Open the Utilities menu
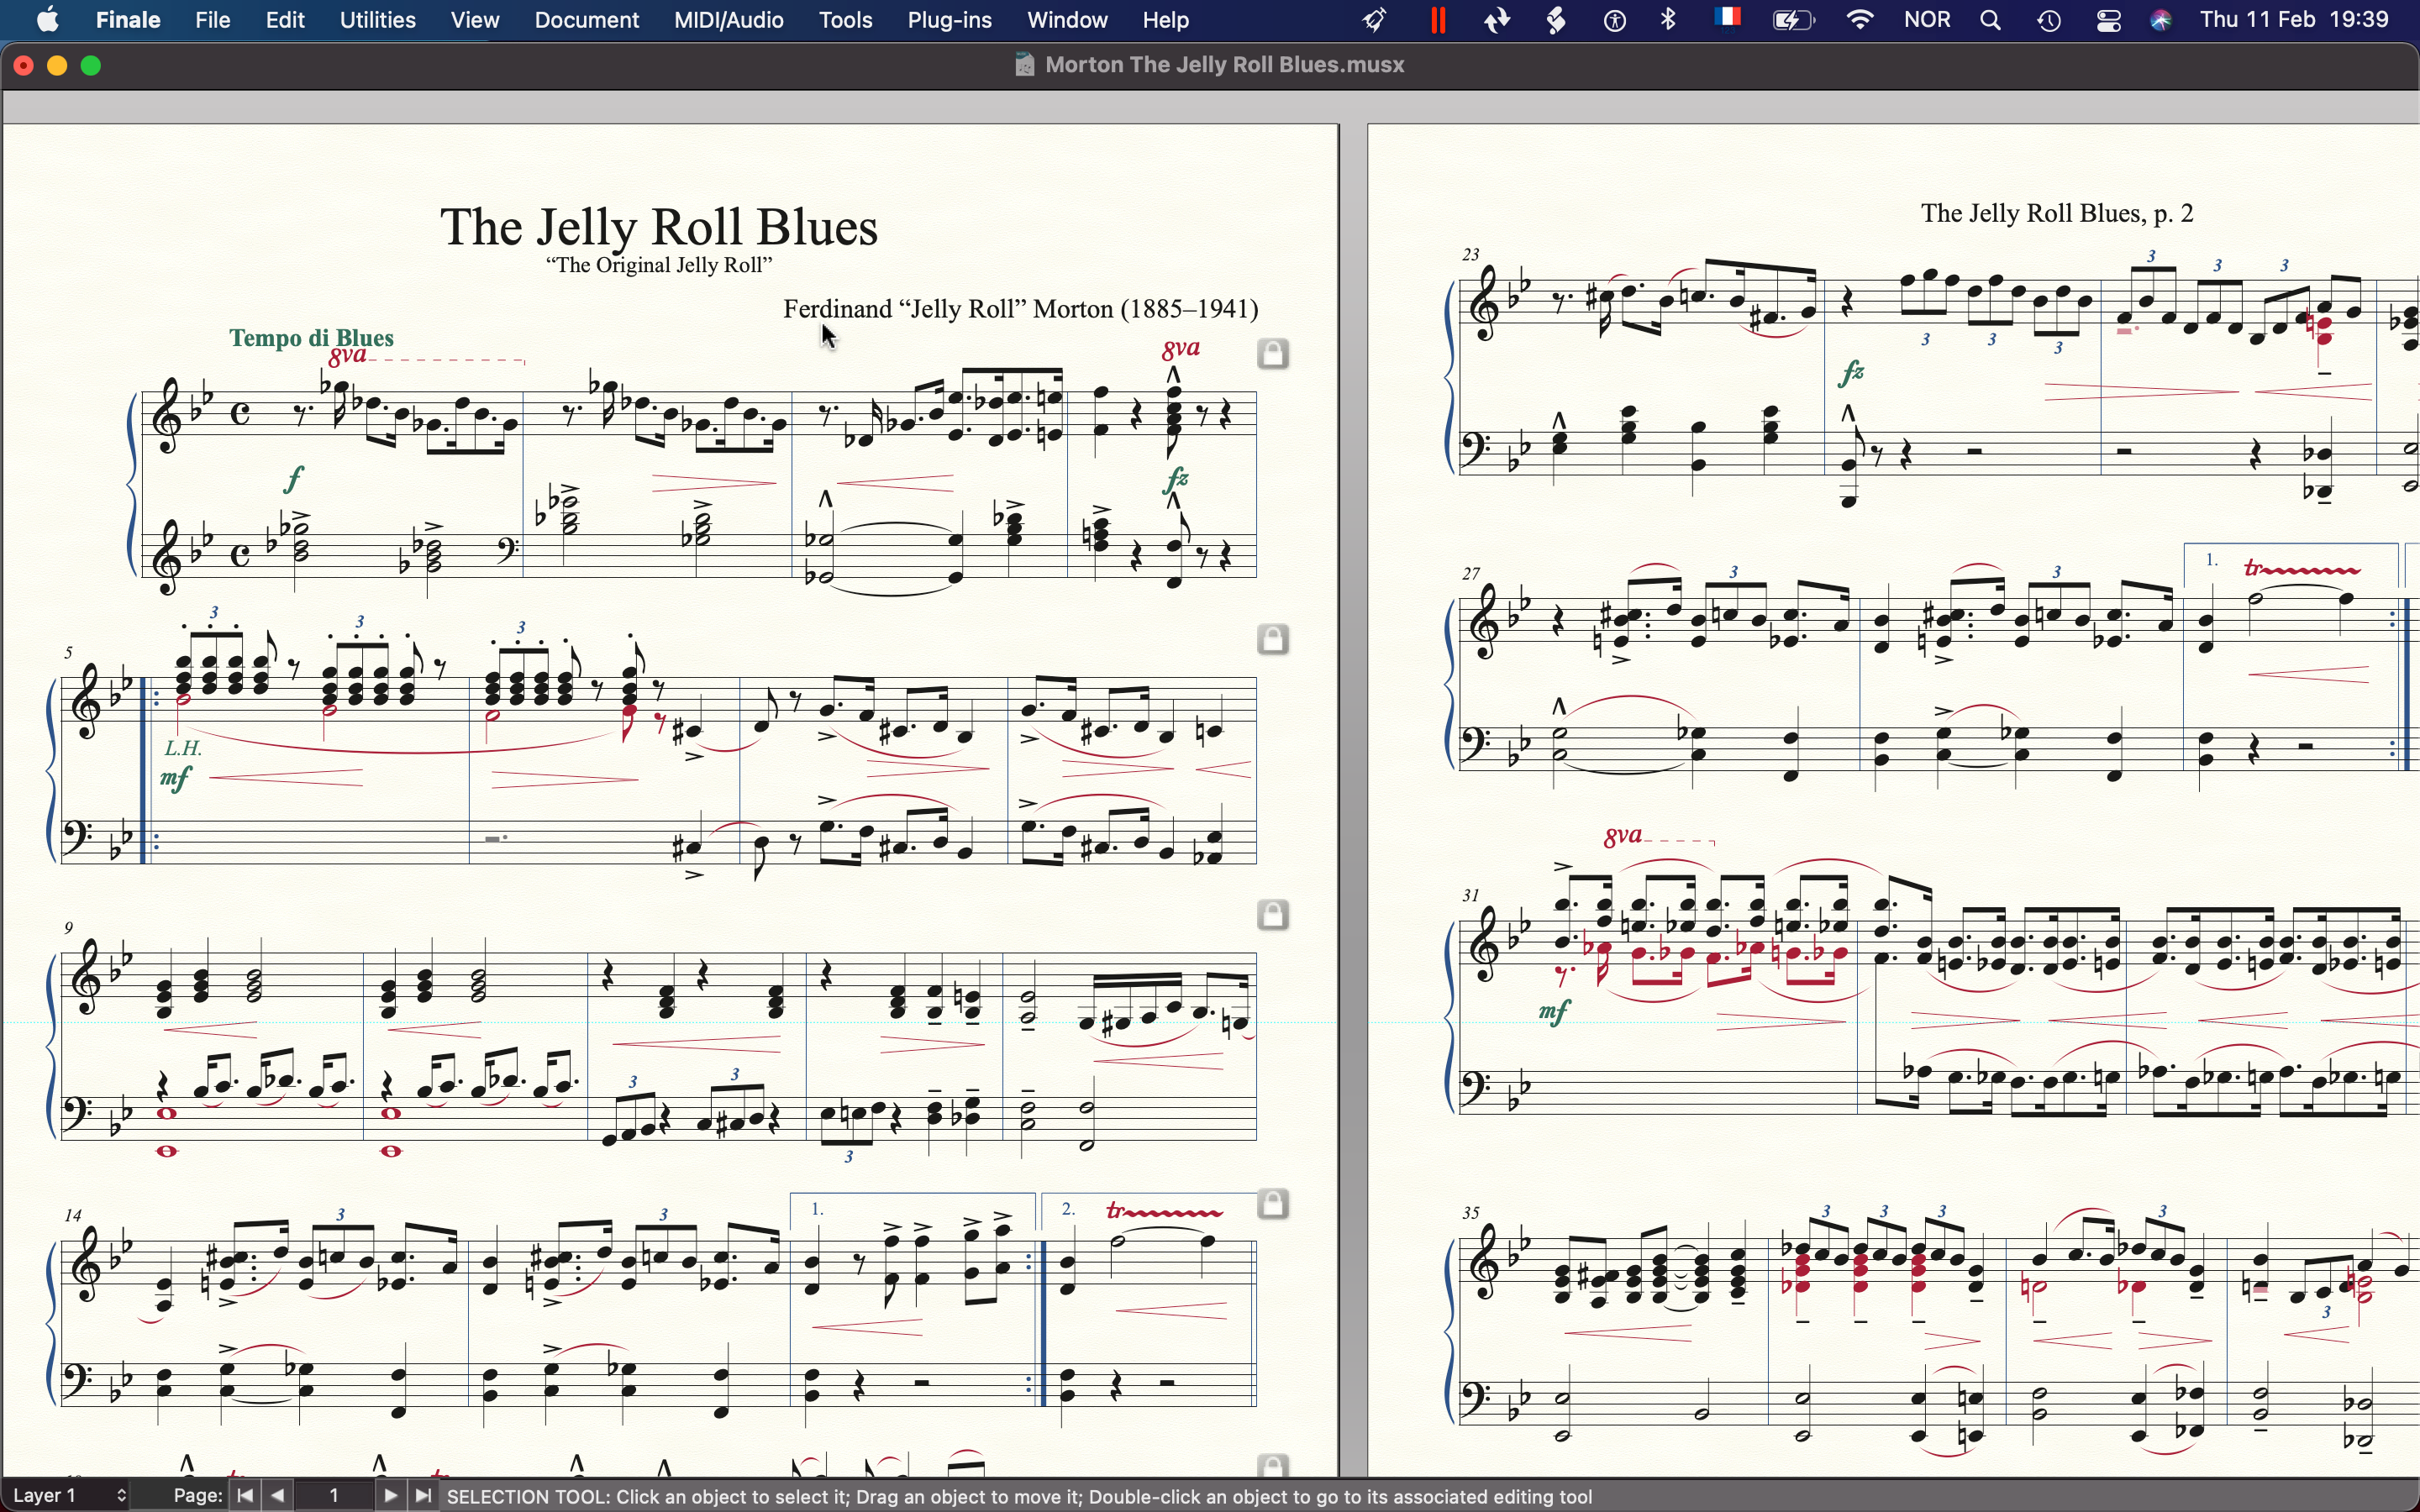2420x1512 pixels. tap(378, 20)
